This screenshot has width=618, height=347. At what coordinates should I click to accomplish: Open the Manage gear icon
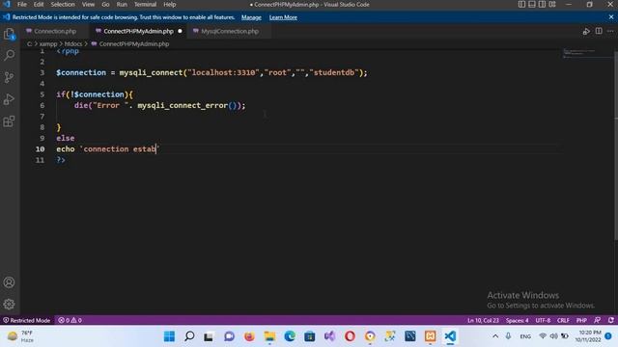pos(9,304)
